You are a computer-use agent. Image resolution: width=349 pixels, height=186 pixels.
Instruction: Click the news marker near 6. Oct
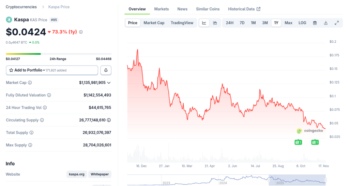click(298, 142)
